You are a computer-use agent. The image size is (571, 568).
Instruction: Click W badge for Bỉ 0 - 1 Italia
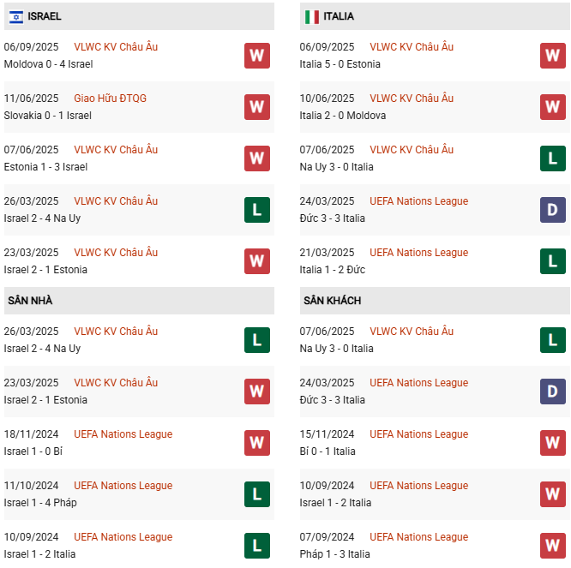coord(553,443)
